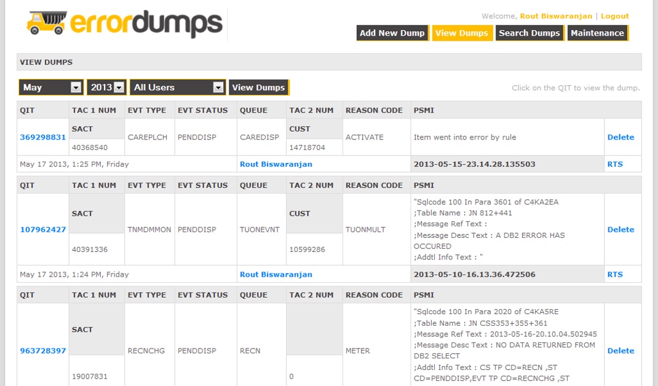The image size is (658, 386).
Task: Select reason code ACTIVATE
Action: tap(364, 137)
